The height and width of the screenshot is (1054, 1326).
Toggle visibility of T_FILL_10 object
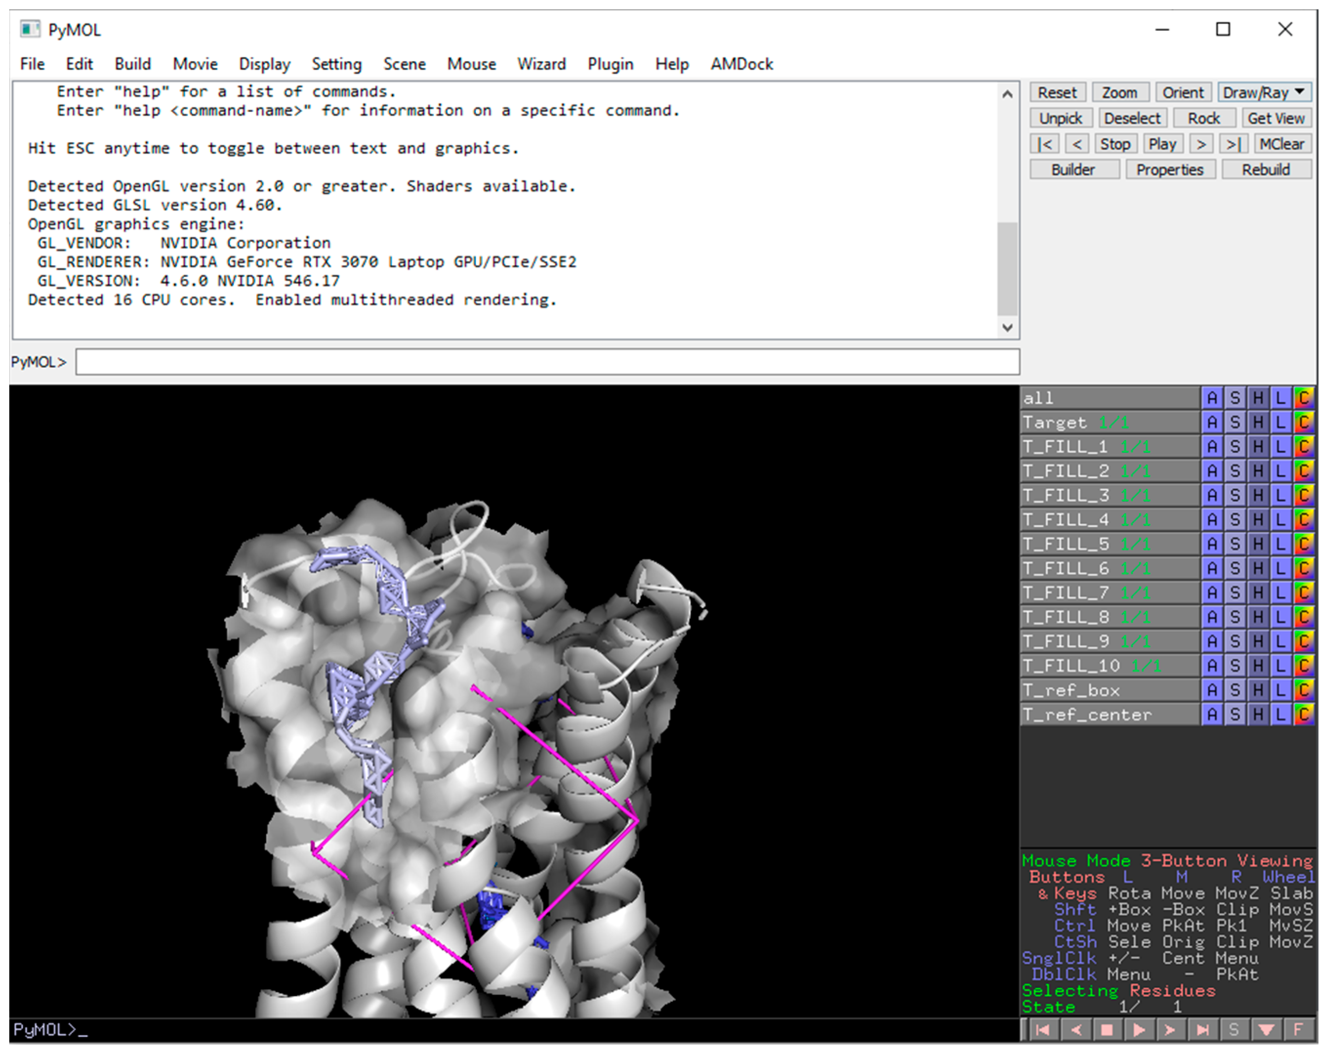coord(1110,666)
